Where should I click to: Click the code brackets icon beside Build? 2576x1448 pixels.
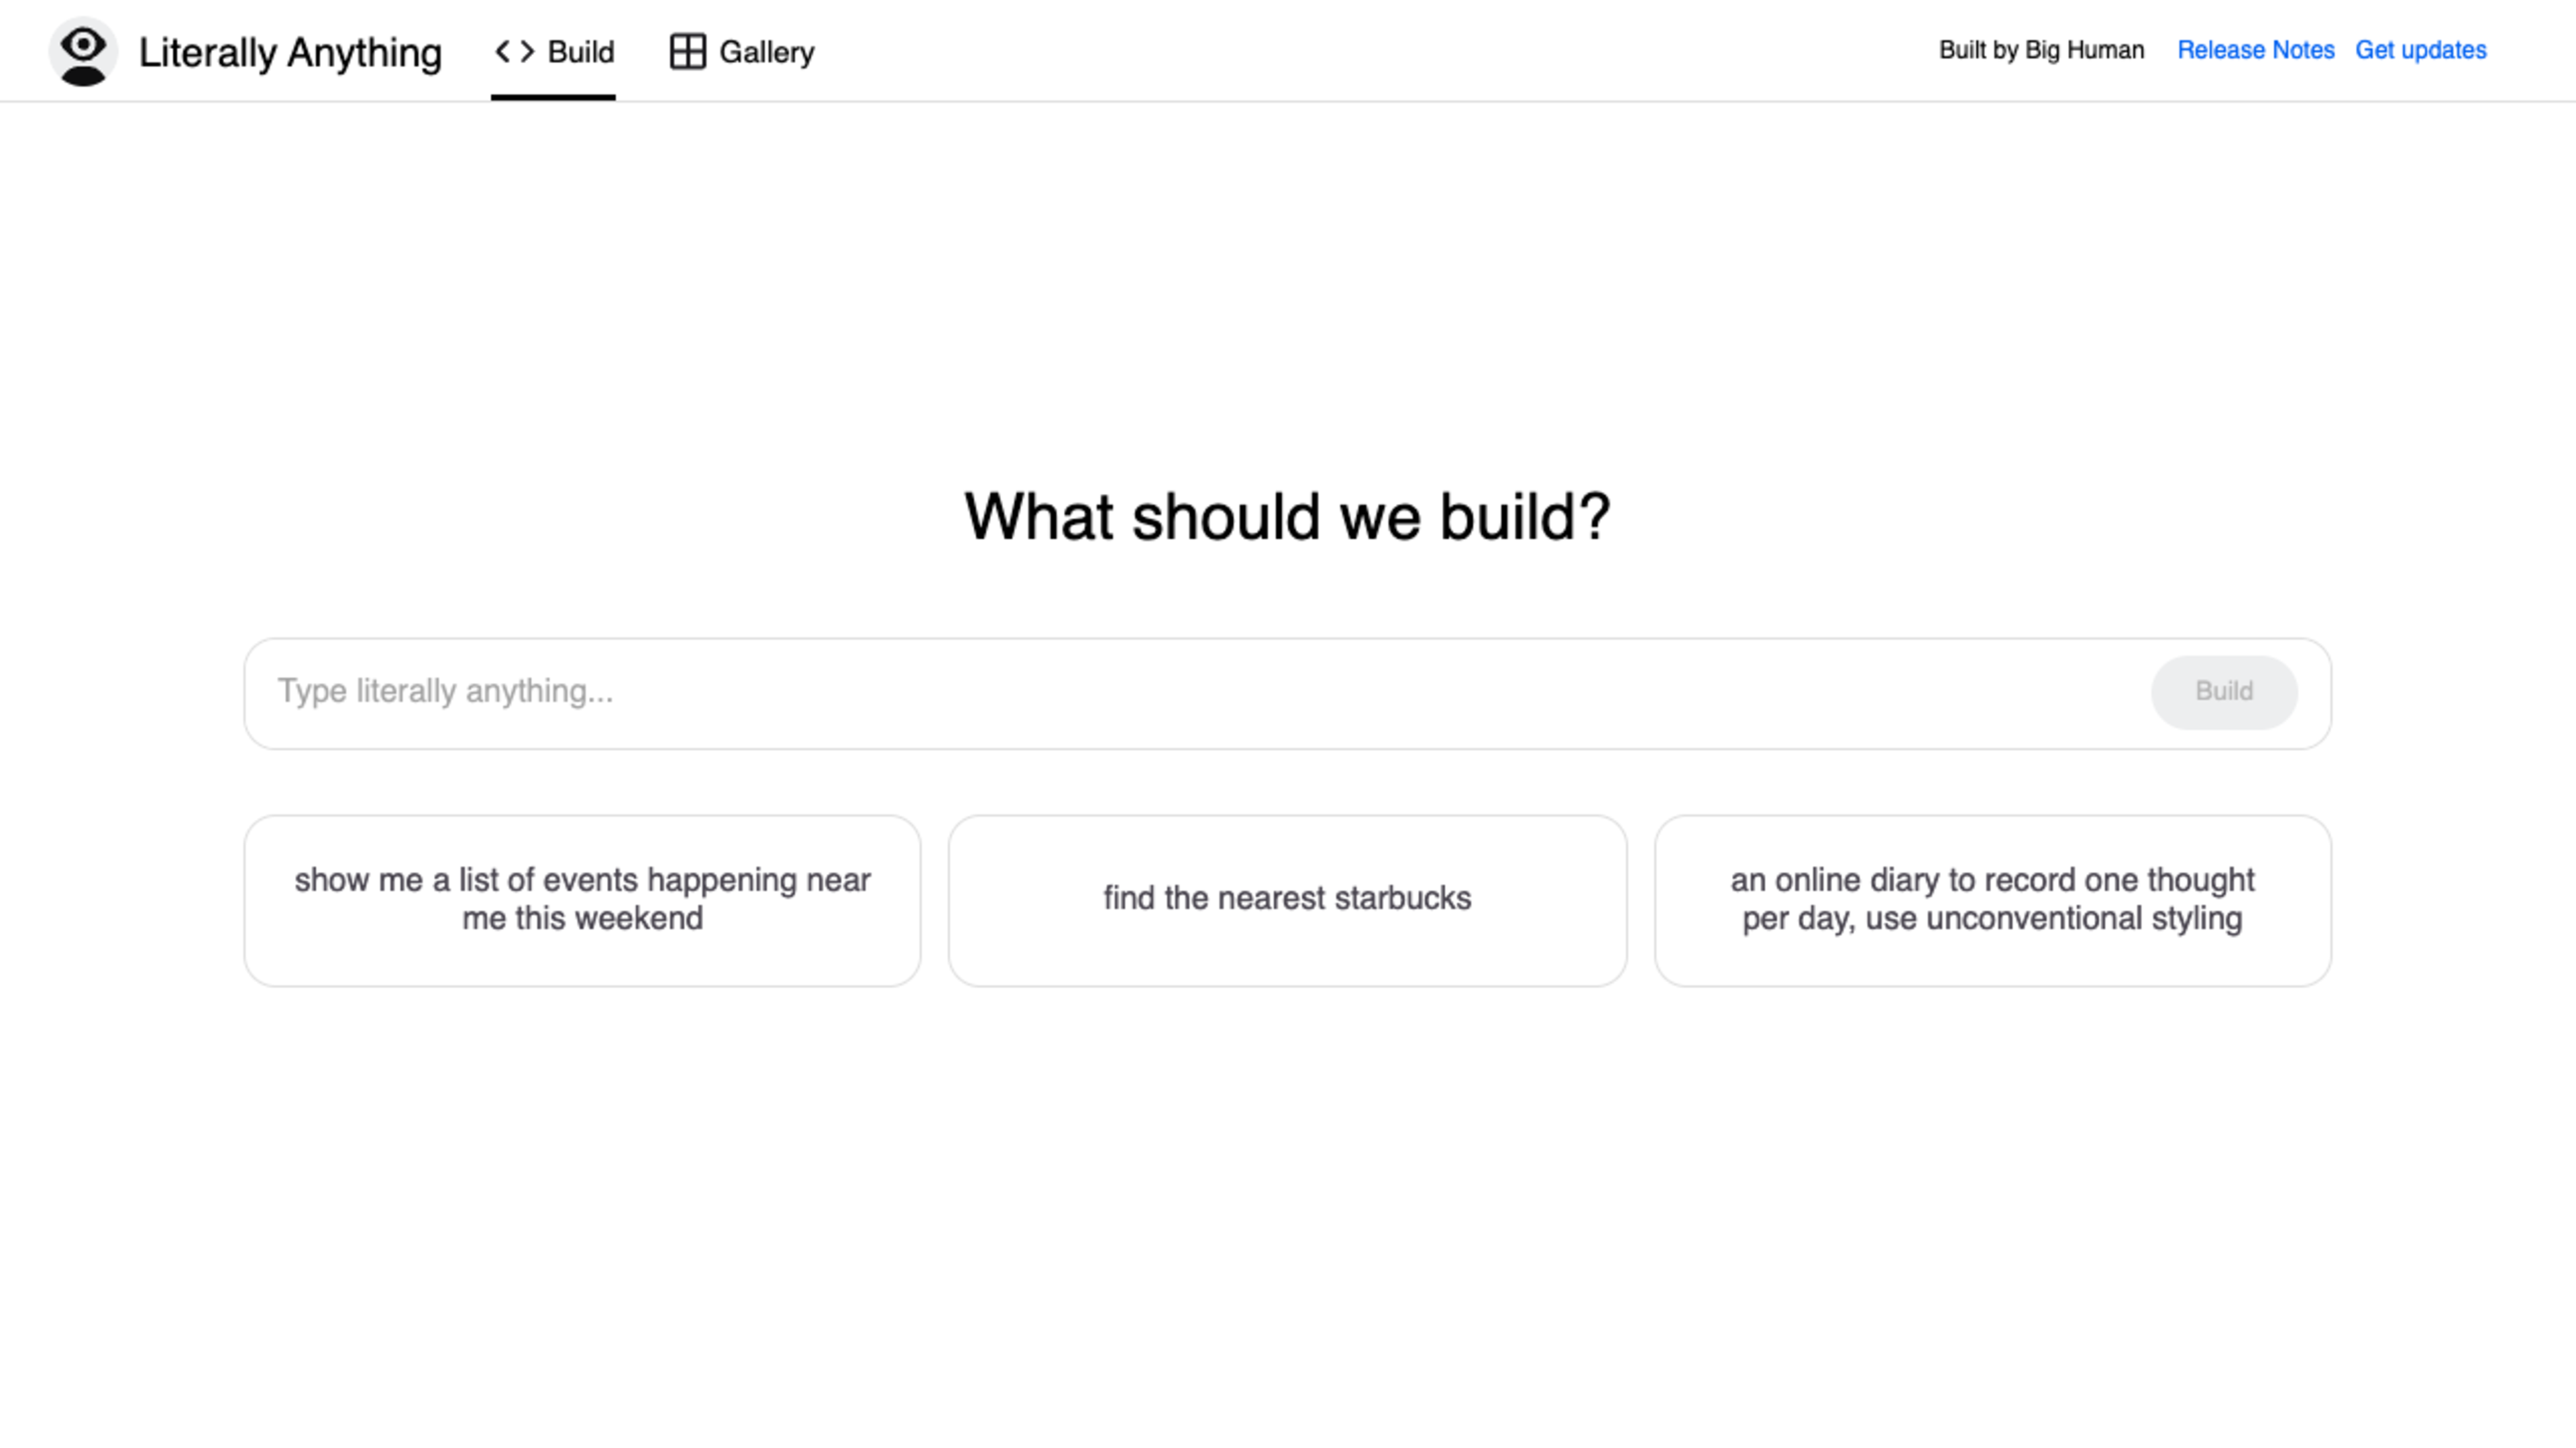click(515, 51)
